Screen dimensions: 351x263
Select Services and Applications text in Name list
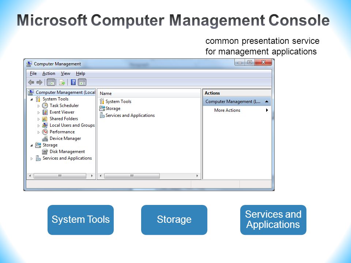tap(130, 115)
